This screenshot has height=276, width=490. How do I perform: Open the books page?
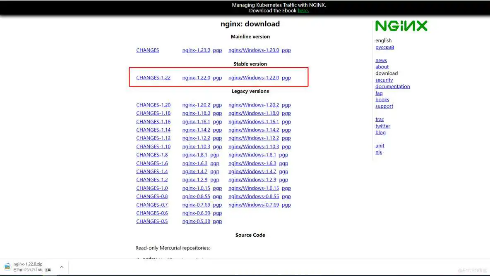pyautogui.click(x=382, y=99)
